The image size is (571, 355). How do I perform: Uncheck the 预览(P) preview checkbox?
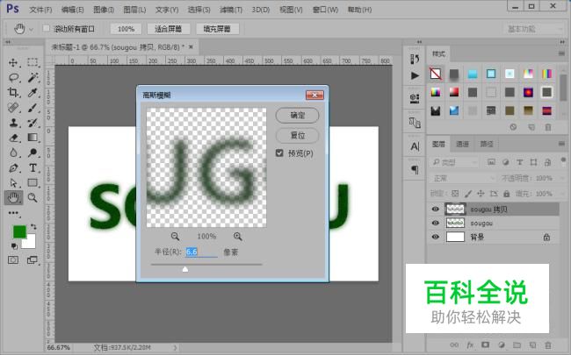[279, 153]
